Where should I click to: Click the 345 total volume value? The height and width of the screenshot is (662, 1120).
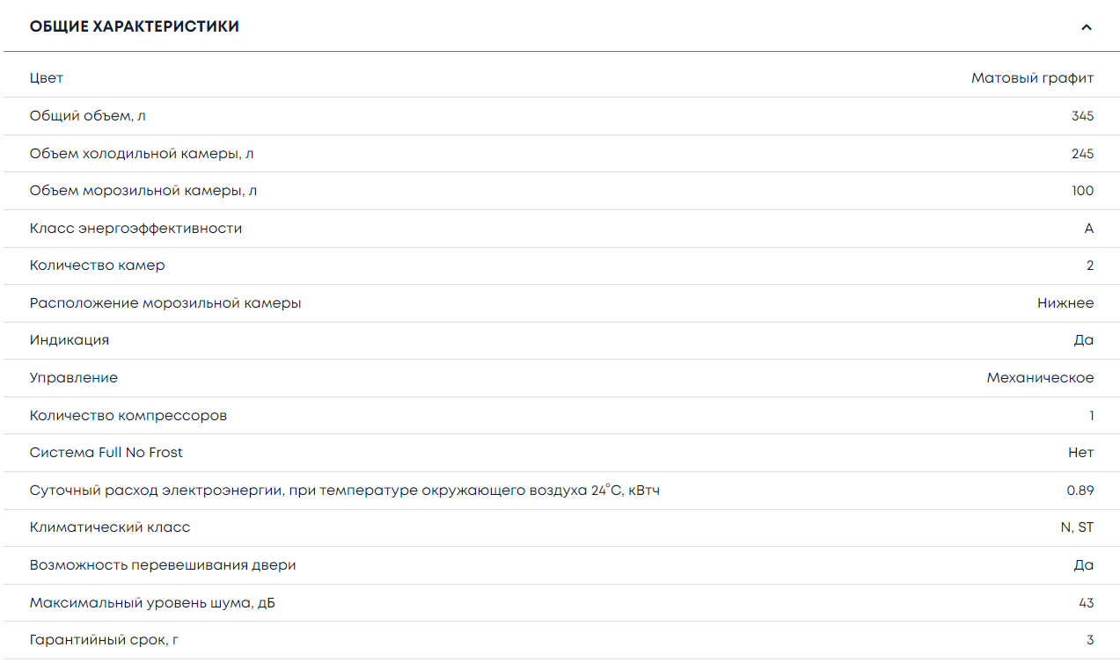click(1082, 116)
